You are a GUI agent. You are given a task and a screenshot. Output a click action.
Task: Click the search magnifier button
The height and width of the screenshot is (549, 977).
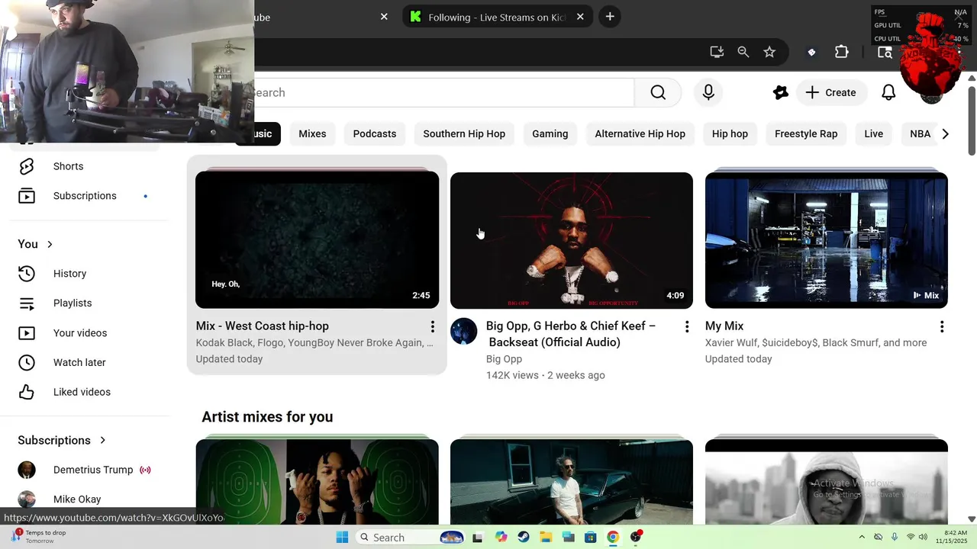(658, 92)
